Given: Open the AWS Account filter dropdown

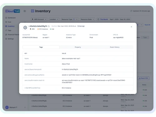Looking at the screenshot, I should pyautogui.click(x=39, y=19).
